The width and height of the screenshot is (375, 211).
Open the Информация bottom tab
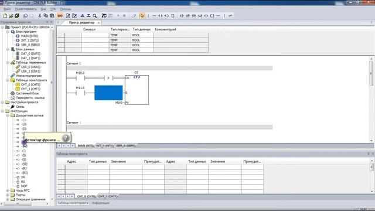[x=100, y=203]
